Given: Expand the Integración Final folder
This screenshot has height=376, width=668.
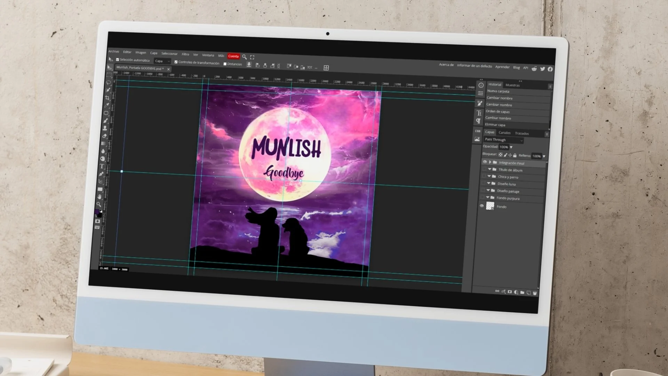Looking at the screenshot, I should click(490, 162).
